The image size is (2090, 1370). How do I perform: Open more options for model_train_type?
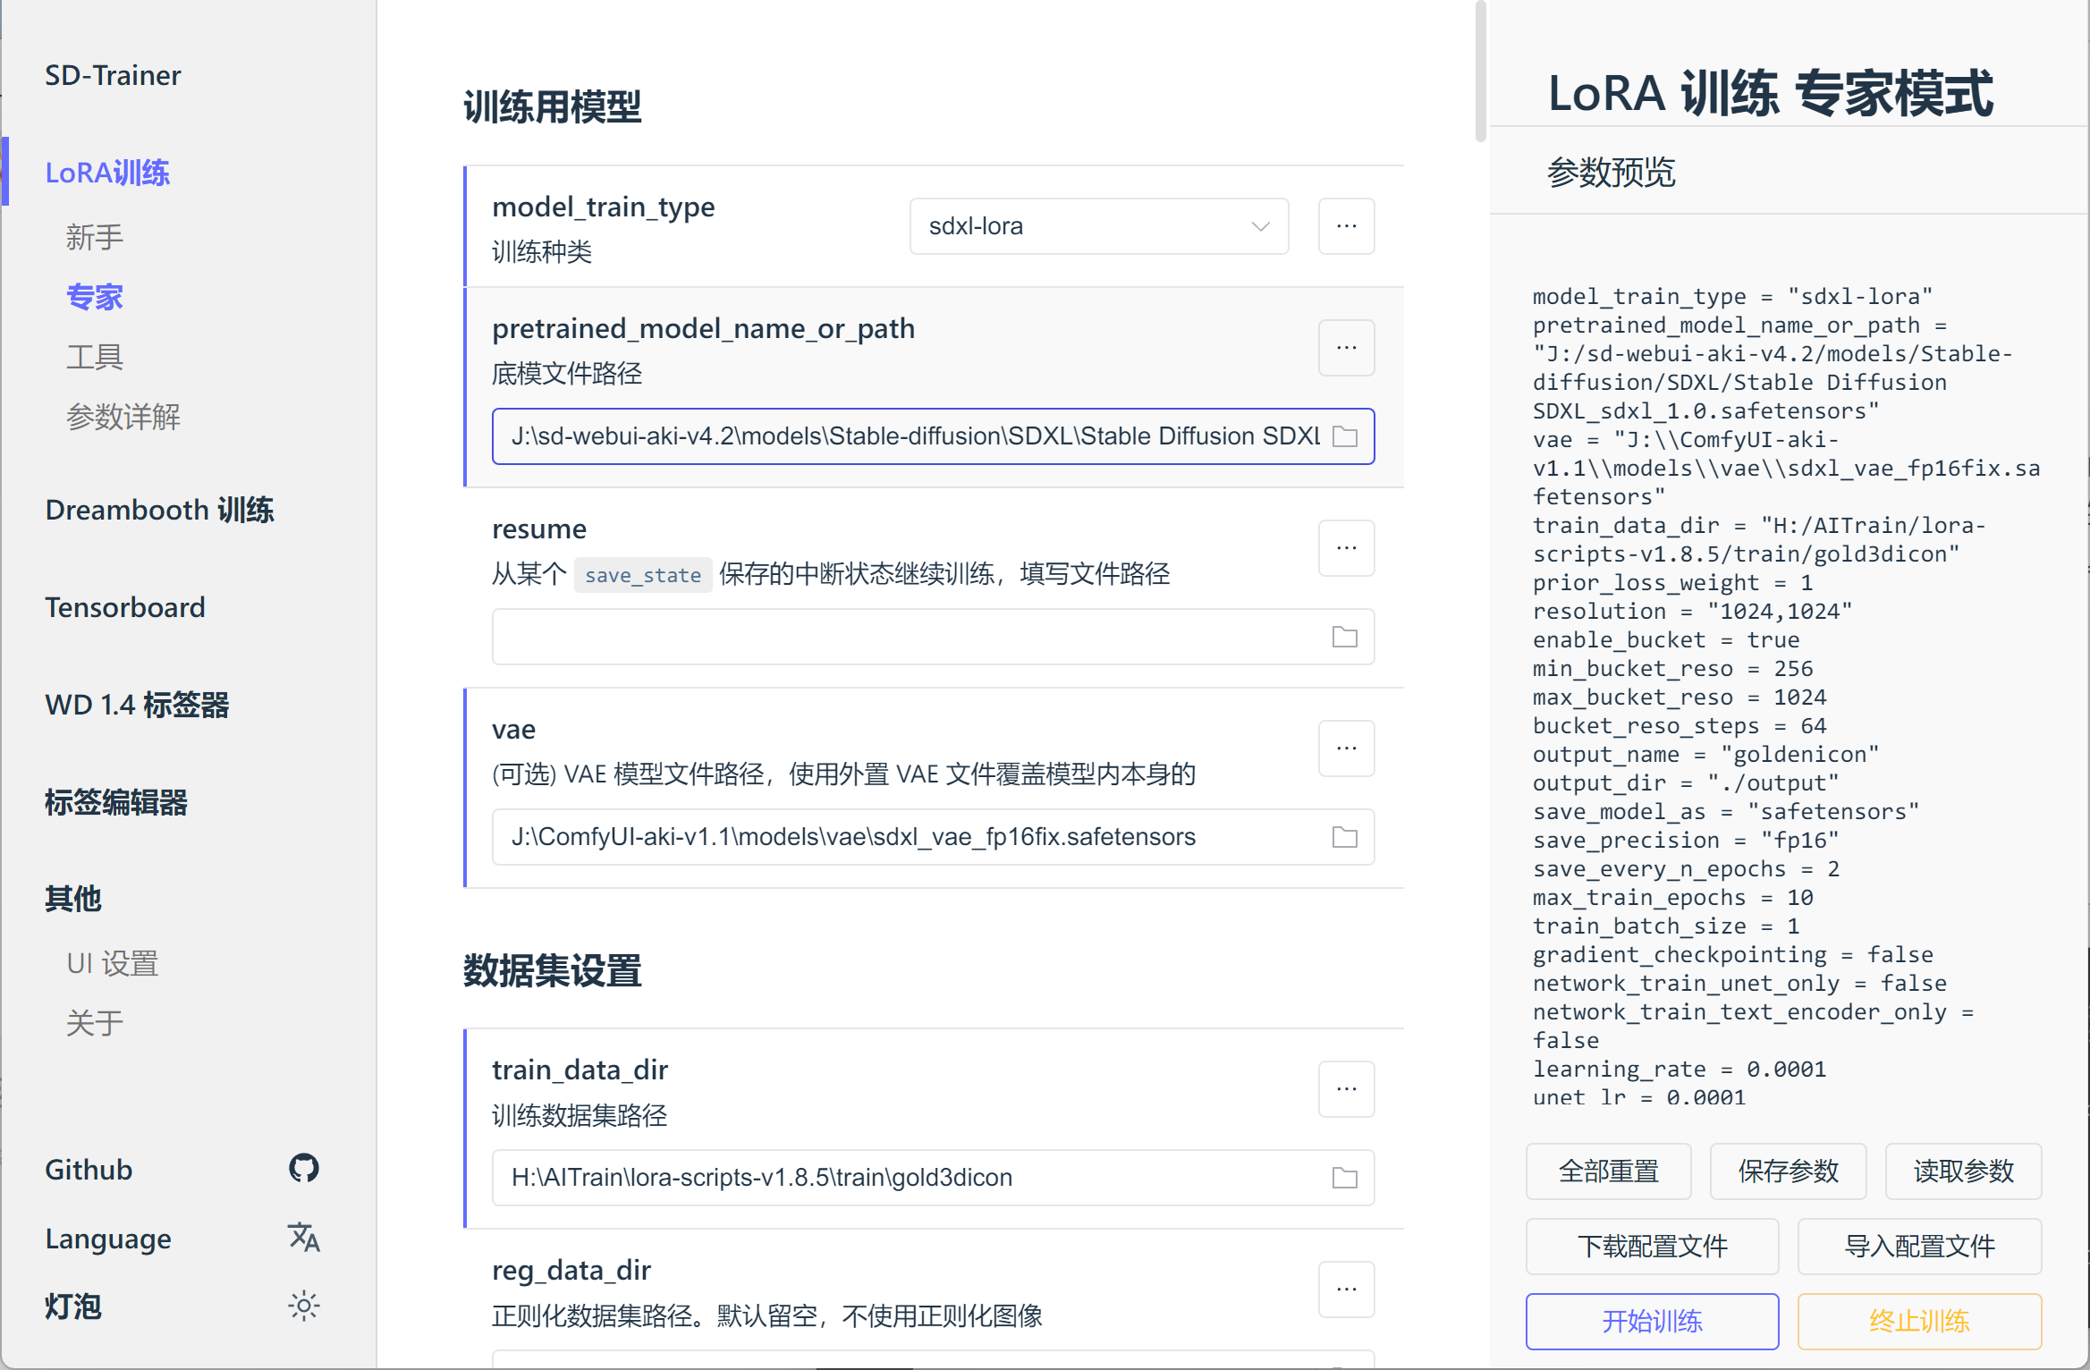pos(1347,226)
